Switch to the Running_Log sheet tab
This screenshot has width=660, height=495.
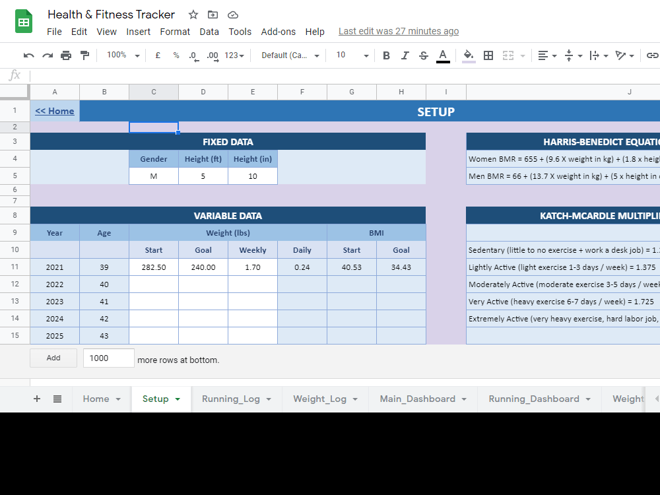[231, 399]
